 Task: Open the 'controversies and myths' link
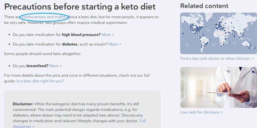[x=44, y=17]
